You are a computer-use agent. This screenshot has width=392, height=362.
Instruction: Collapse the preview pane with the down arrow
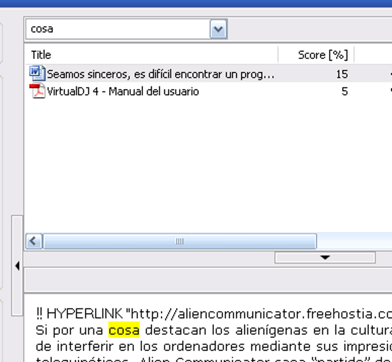(x=325, y=257)
